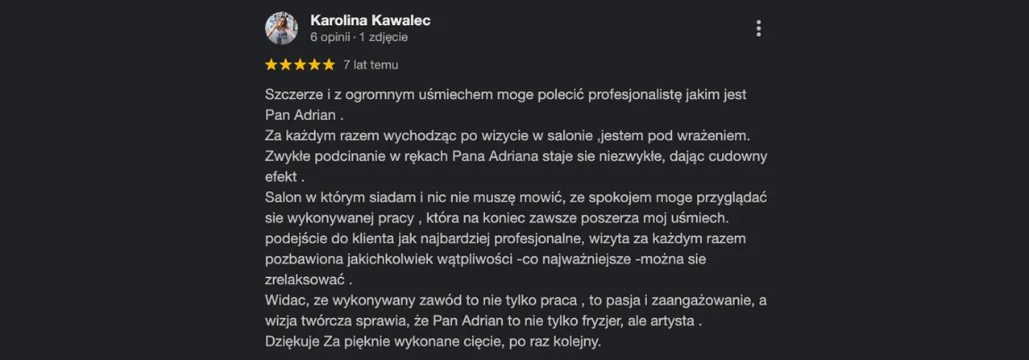
Task: Click the "1 zdjęcie" photo count text
Action: pos(383,38)
